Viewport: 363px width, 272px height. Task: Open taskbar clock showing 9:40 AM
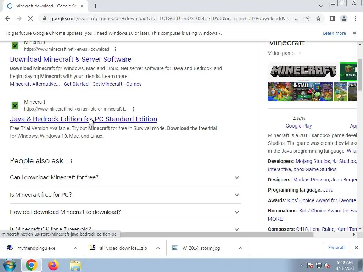(345, 265)
